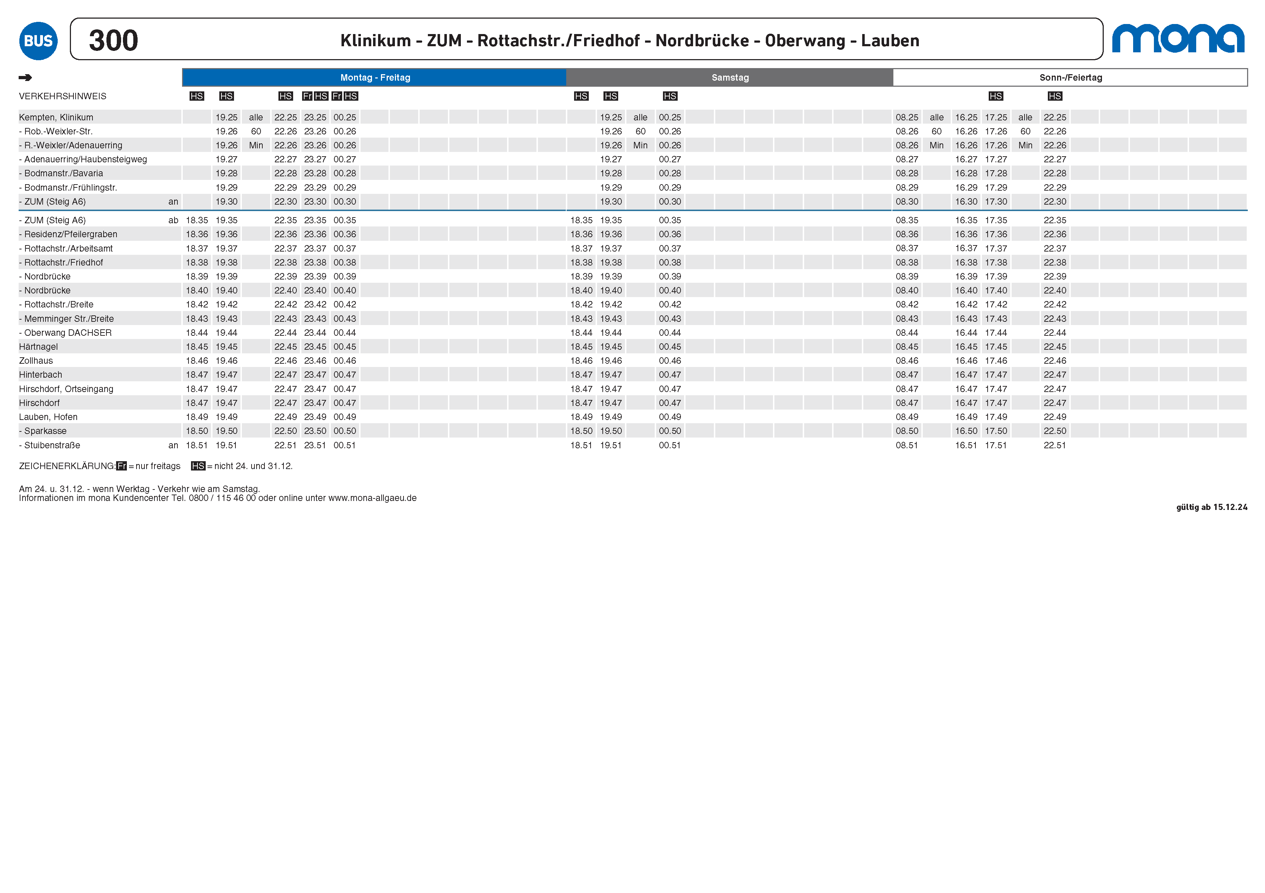This screenshot has height=893, width=1265.
Task: Click the 'Am 24. u. 31.12.' holiday note
Action: (x=139, y=489)
